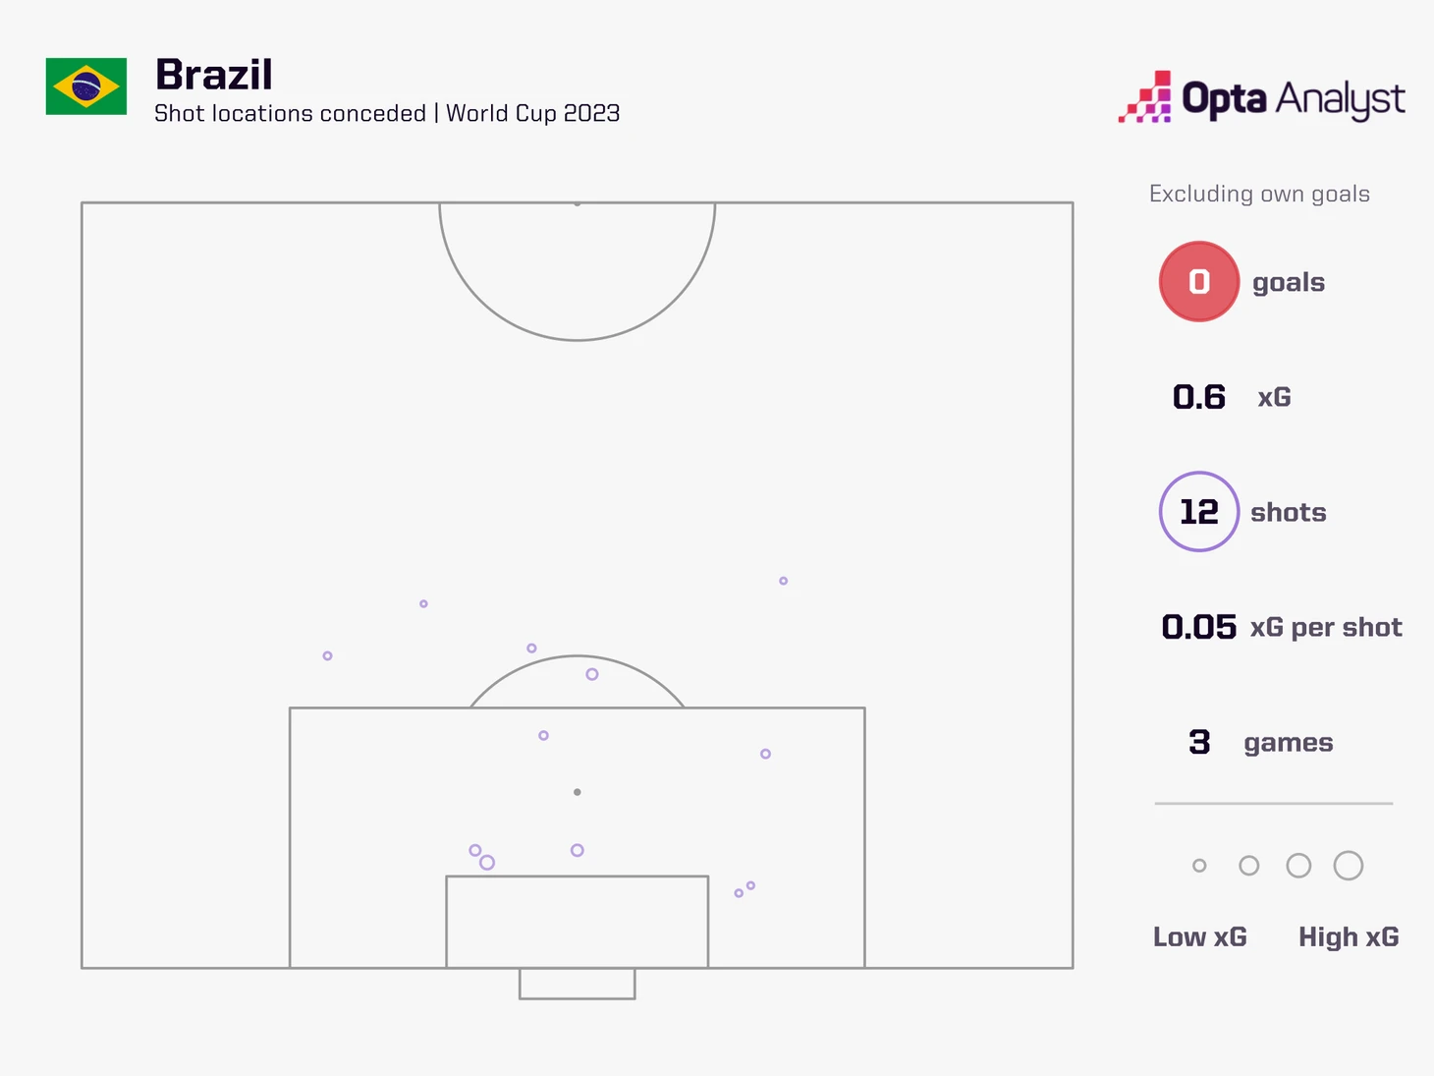Screen dimensions: 1434x1076
Task: Click the red zero goals circle
Action: point(1198,282)
